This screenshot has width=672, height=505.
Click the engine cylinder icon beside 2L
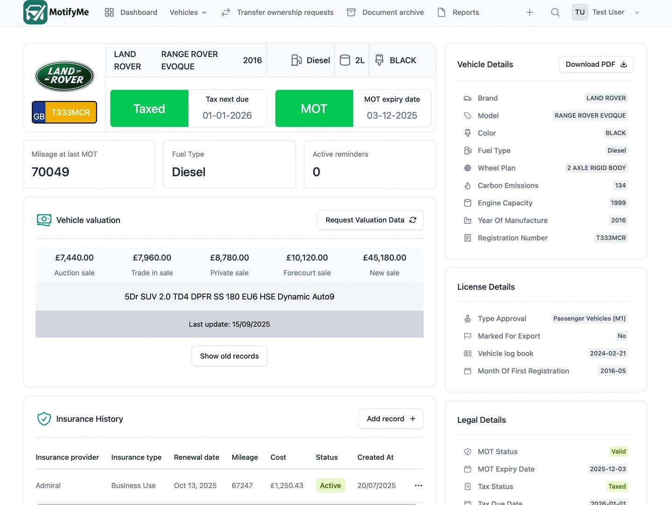pyautogui.click(x=345, y=60)
